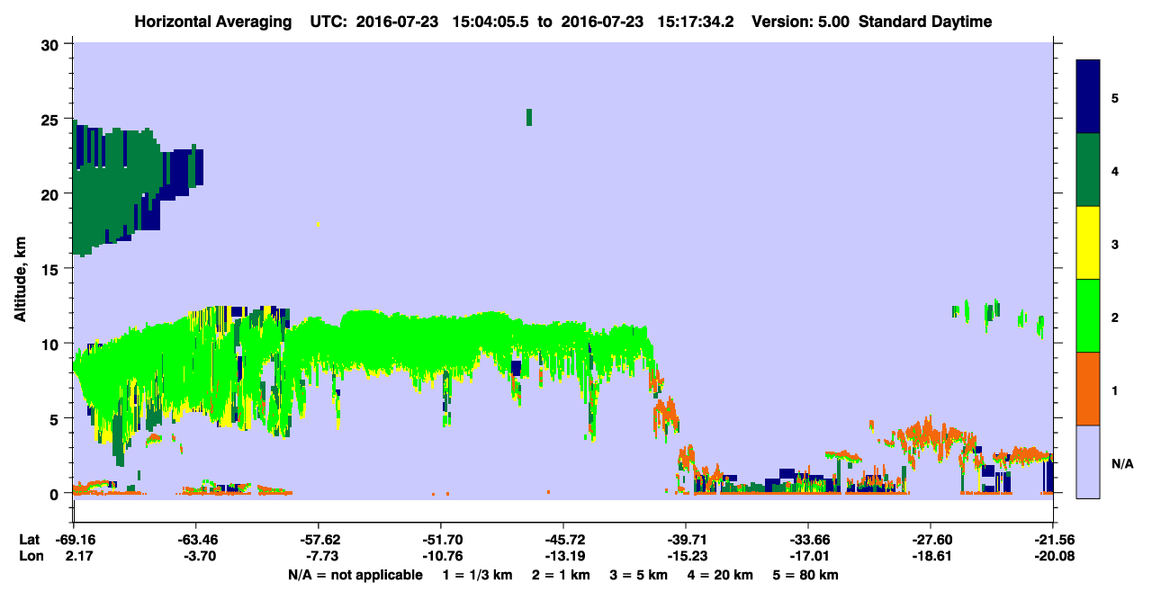Viewport: 1170px width, 600px height.
Task: Click the altitude tick label 30
Action: coord(52,44)
